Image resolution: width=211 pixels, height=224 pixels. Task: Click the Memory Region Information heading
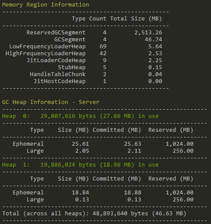coord(46,5)
